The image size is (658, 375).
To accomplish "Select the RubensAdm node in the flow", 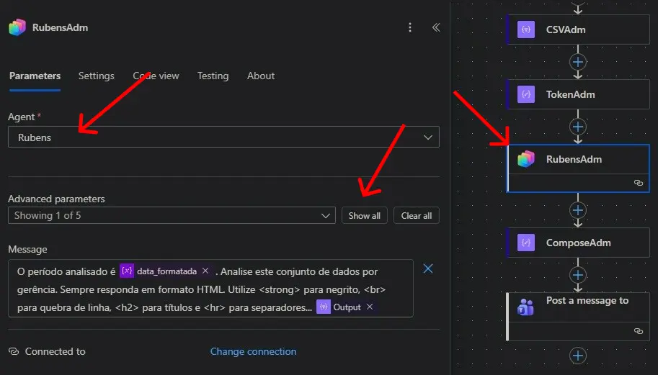I will [578, 168].
